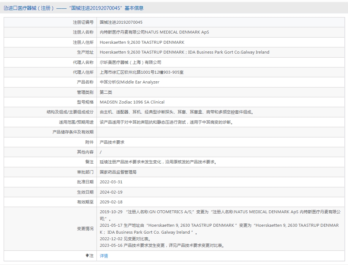This screenshot has height=265, width=348.
Task: Select effective date 2024-02-19
Action: click(x=111, y=192)
